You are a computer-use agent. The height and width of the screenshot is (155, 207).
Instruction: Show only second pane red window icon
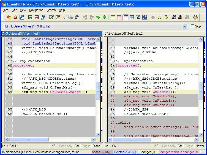119,17
